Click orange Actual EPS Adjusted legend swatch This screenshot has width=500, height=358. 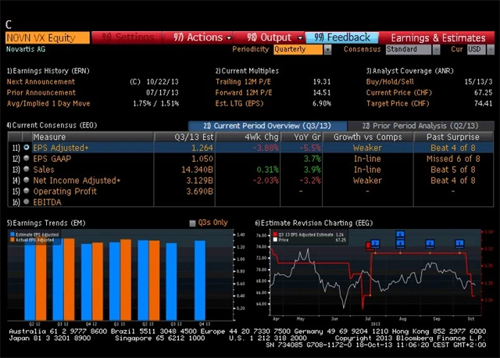[x=12, y=240]
